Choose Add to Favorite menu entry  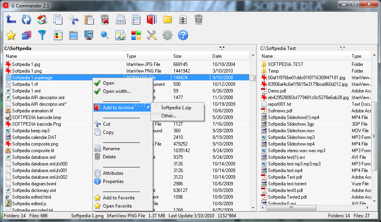tap(123, 198)
